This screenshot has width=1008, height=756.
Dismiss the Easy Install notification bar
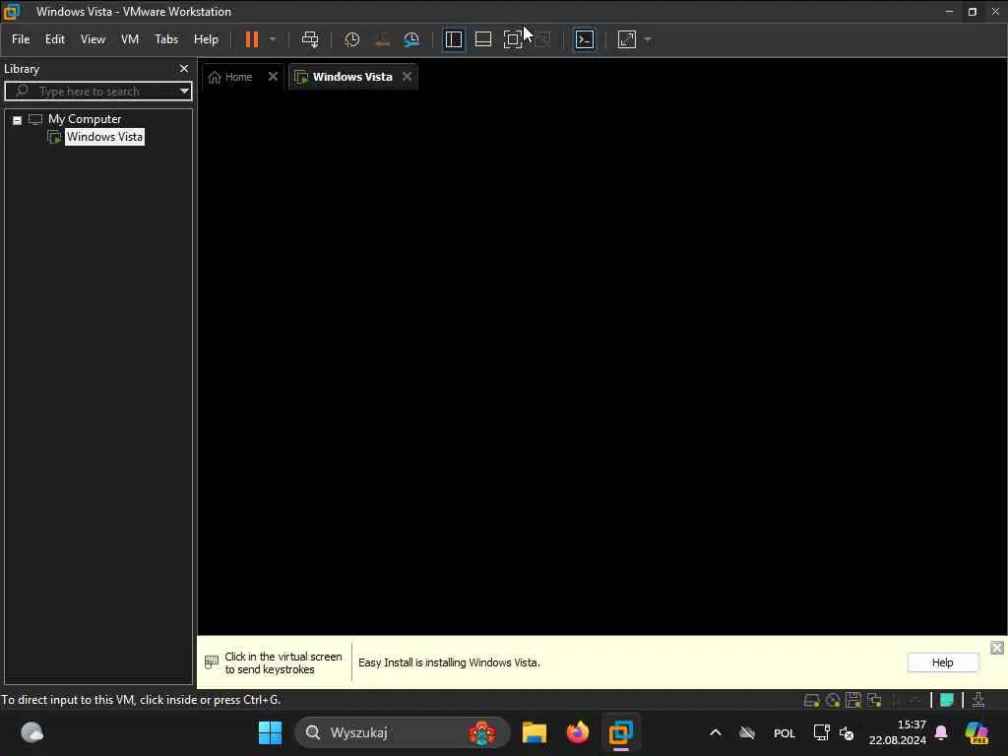click(x=997, y=648)
